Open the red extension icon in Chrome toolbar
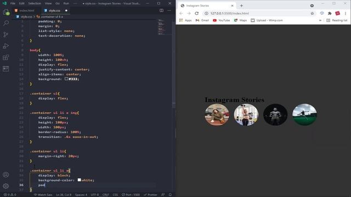 pos(337,13)
